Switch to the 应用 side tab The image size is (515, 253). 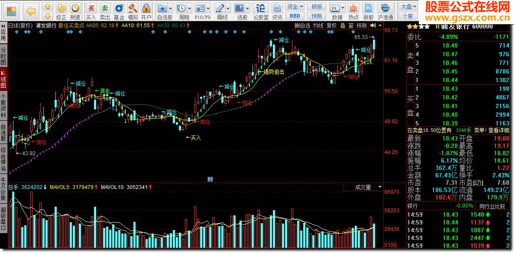(x=3, y=33)
